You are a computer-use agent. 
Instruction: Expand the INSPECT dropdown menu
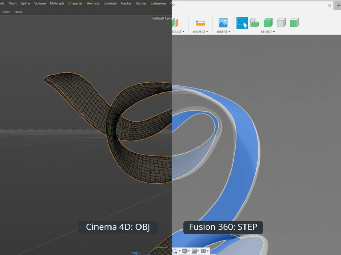[x=200, y=32]
